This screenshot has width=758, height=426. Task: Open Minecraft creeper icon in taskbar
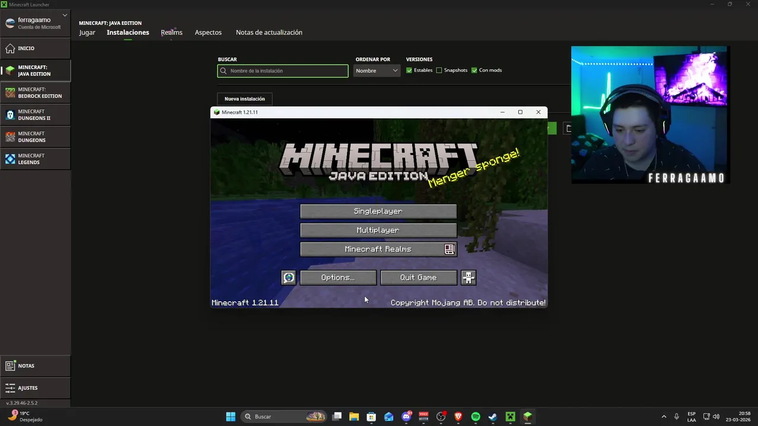(510, 417)
